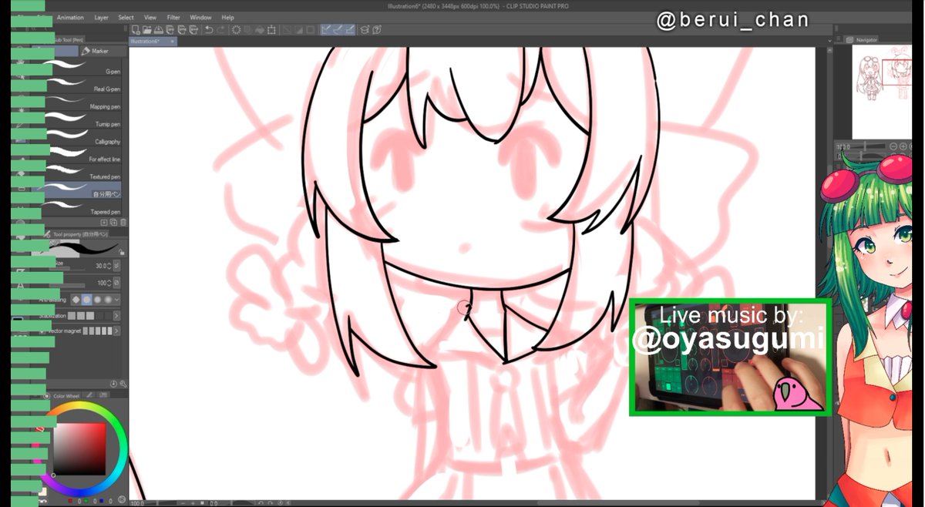Expand the Anti-aliasing options dropdown arrow
This screenshot has width=925, height=507.
pos(117,299)
